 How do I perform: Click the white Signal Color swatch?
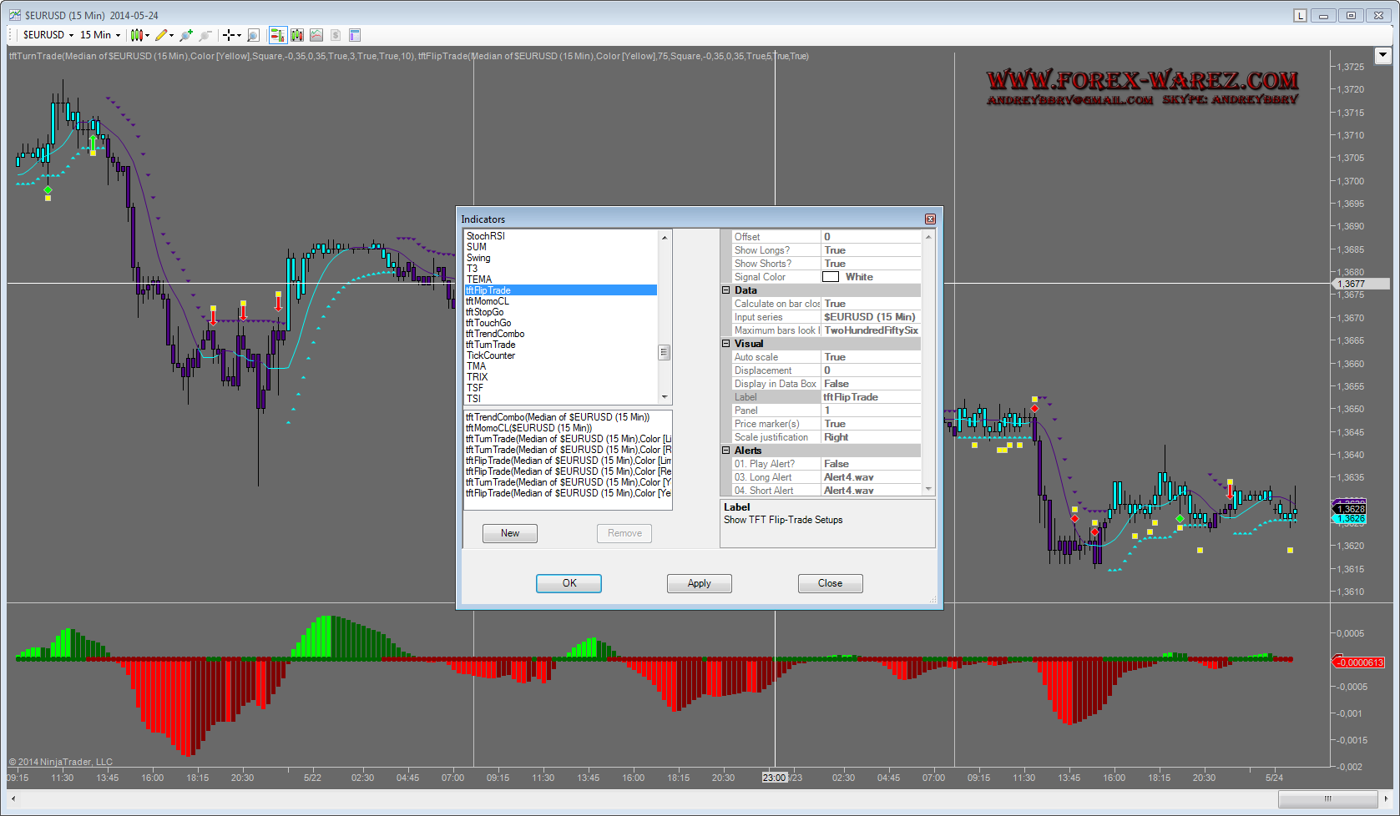(x=831, y=277)
